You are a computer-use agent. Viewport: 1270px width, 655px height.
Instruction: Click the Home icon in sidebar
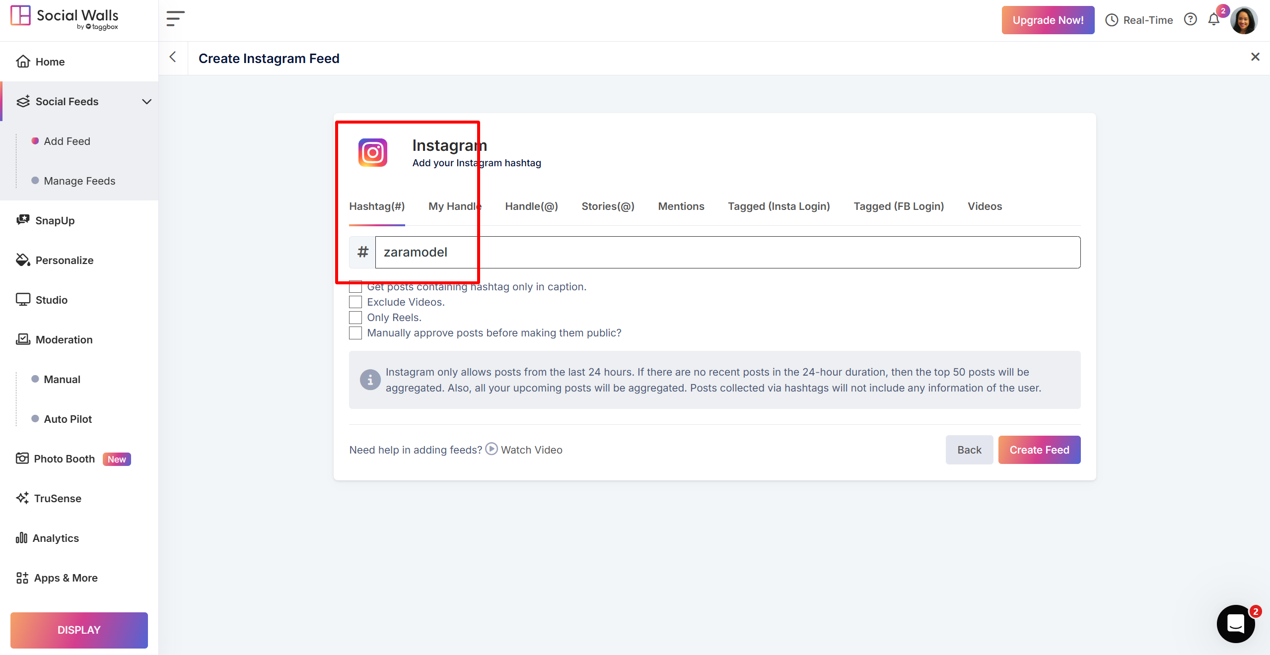(x=23, y=62)
